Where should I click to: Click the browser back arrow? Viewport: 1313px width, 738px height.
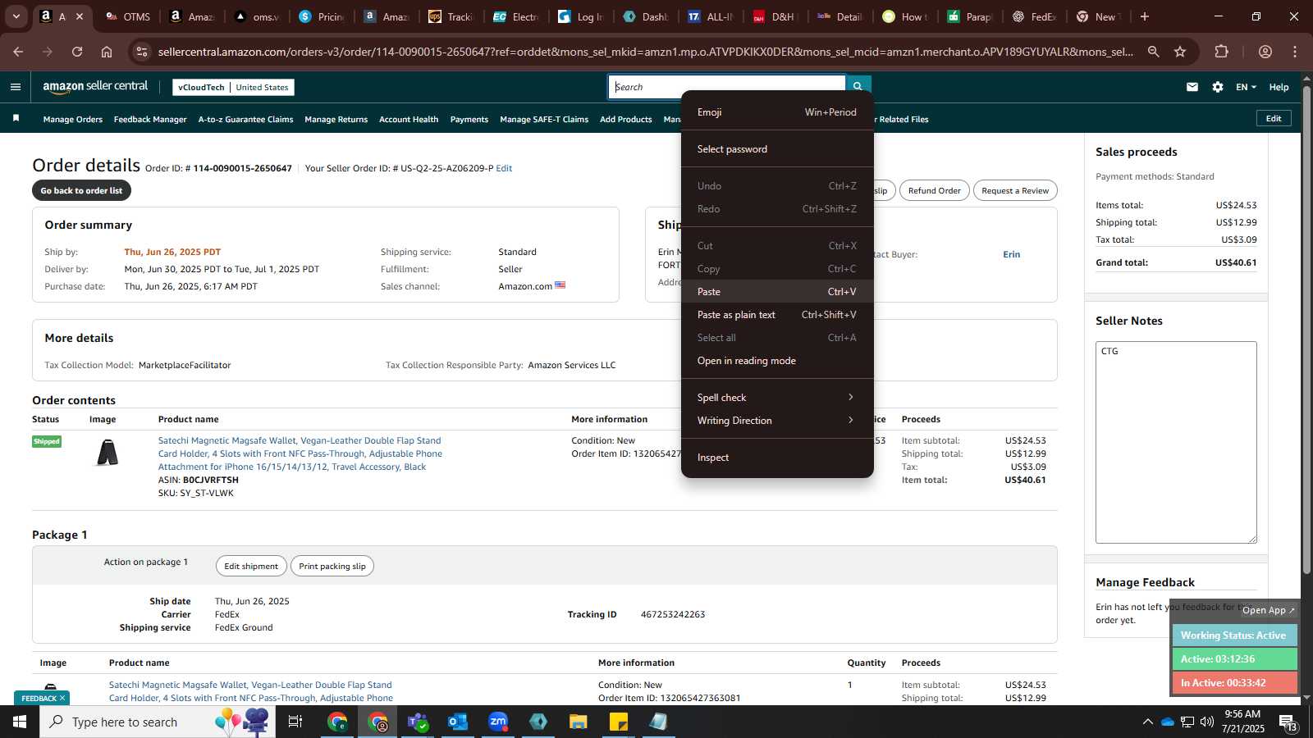click(18, 52)
